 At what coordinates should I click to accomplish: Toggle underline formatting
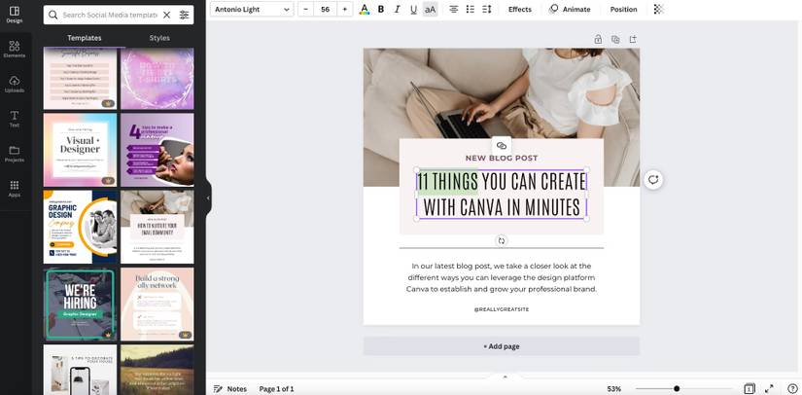pos(413,9)
